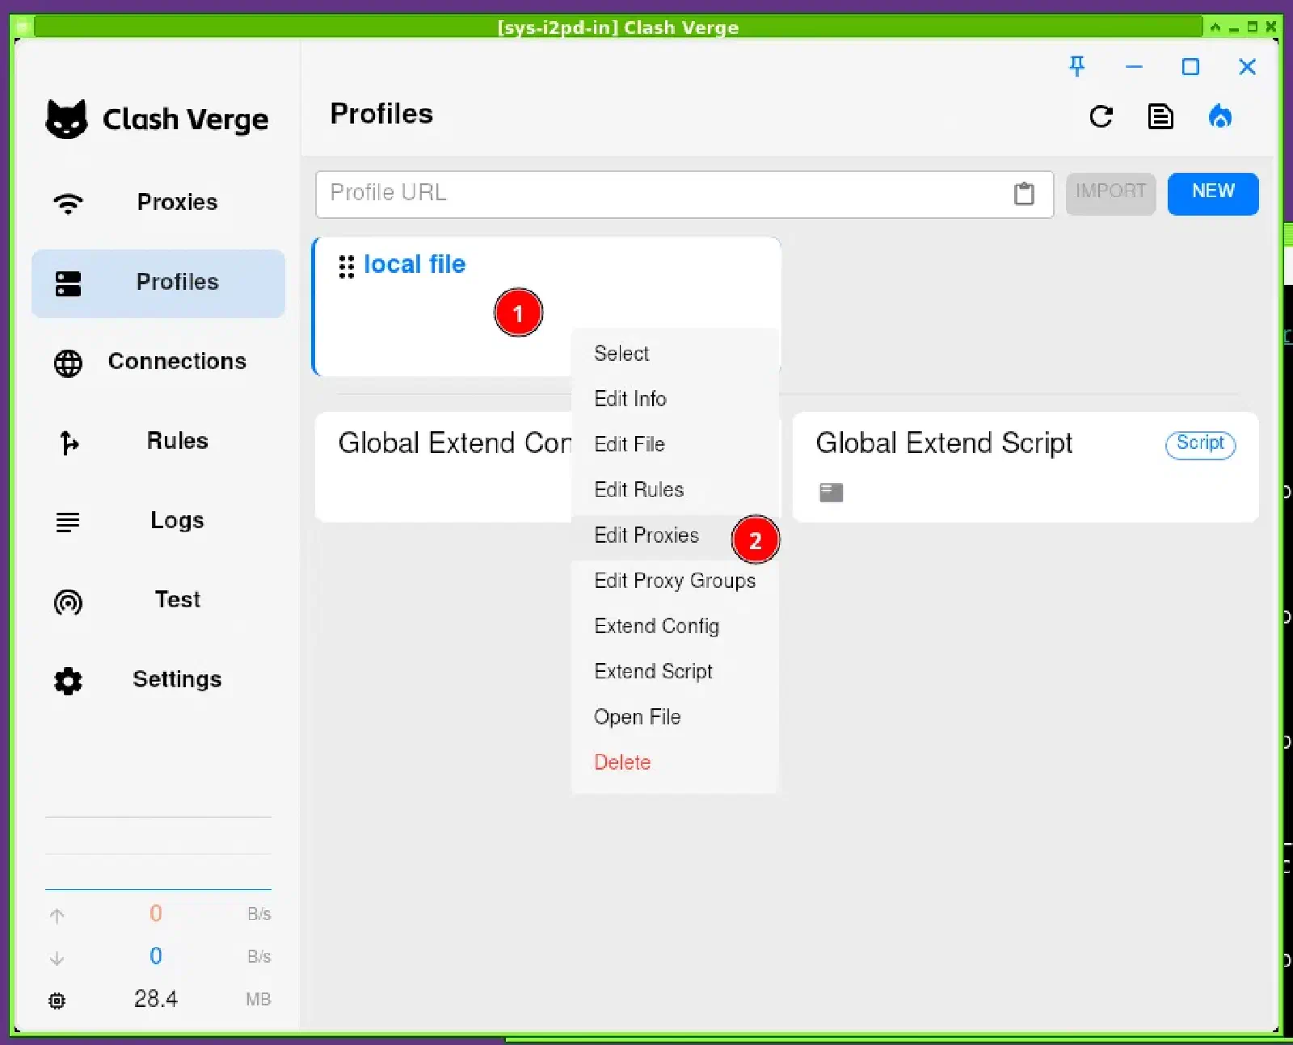Image resolution: width=1293 pixels, height=1045 pixels.
Task: Open the Global Extend Config card
Action: 443,467
